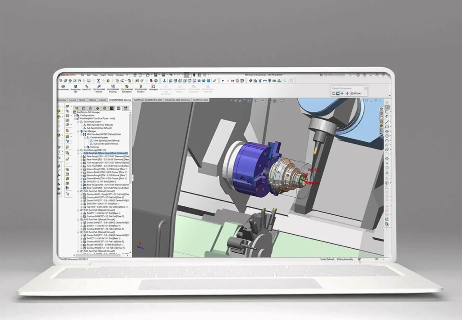This screenshot has height=320, width=462.
Task: Click the vertical scrollbar in the feature tree
Action: [130, 181]
